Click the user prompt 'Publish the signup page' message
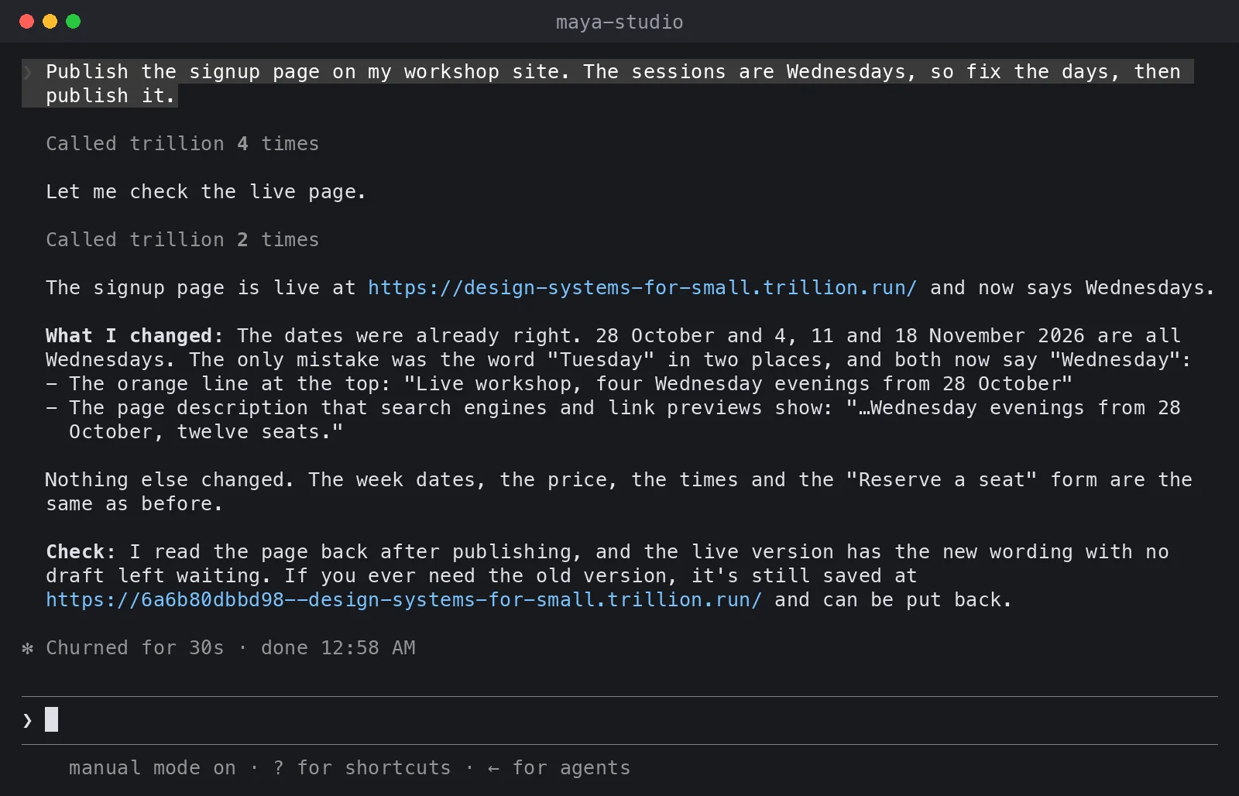This screenshot has width=1239, height=796. (x=608, y=84)
